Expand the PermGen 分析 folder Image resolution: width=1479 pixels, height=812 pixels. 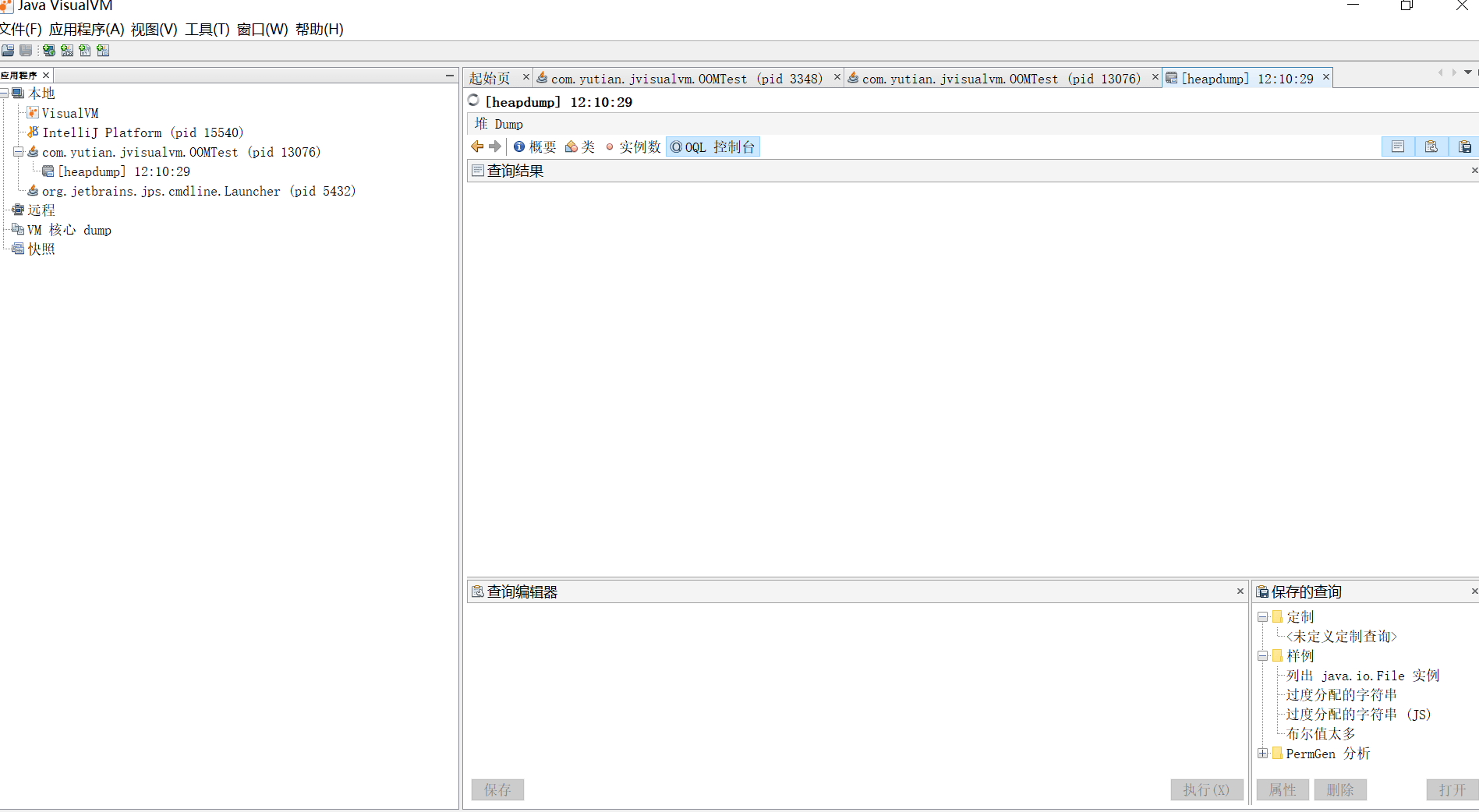[x=1262, y=754]
